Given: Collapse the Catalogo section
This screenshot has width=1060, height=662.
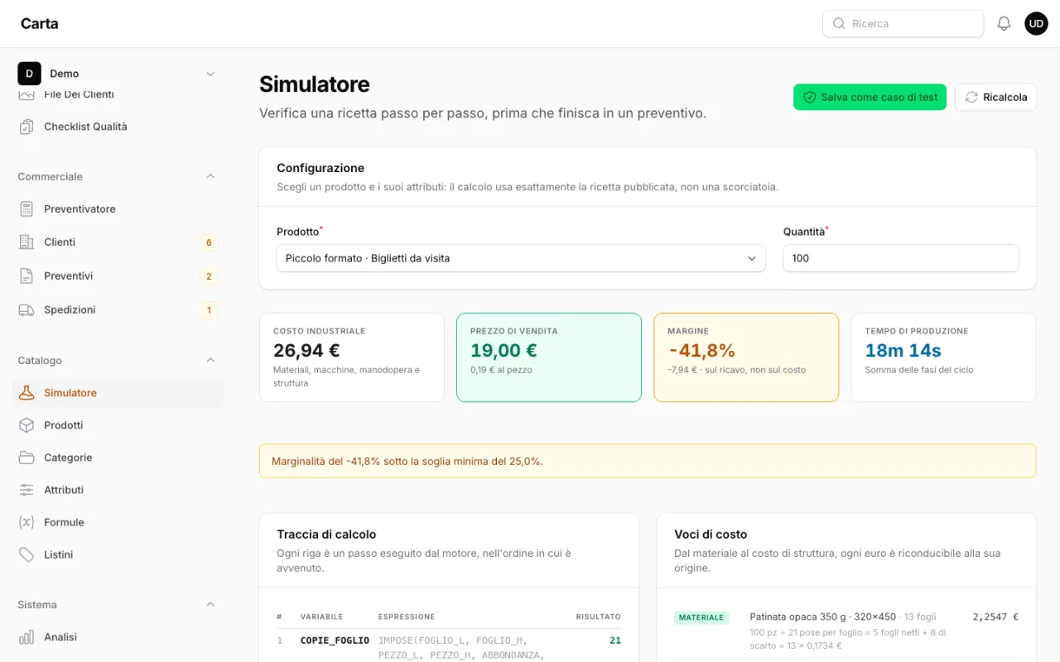Looking at the screenshot, I should (210, 360).
